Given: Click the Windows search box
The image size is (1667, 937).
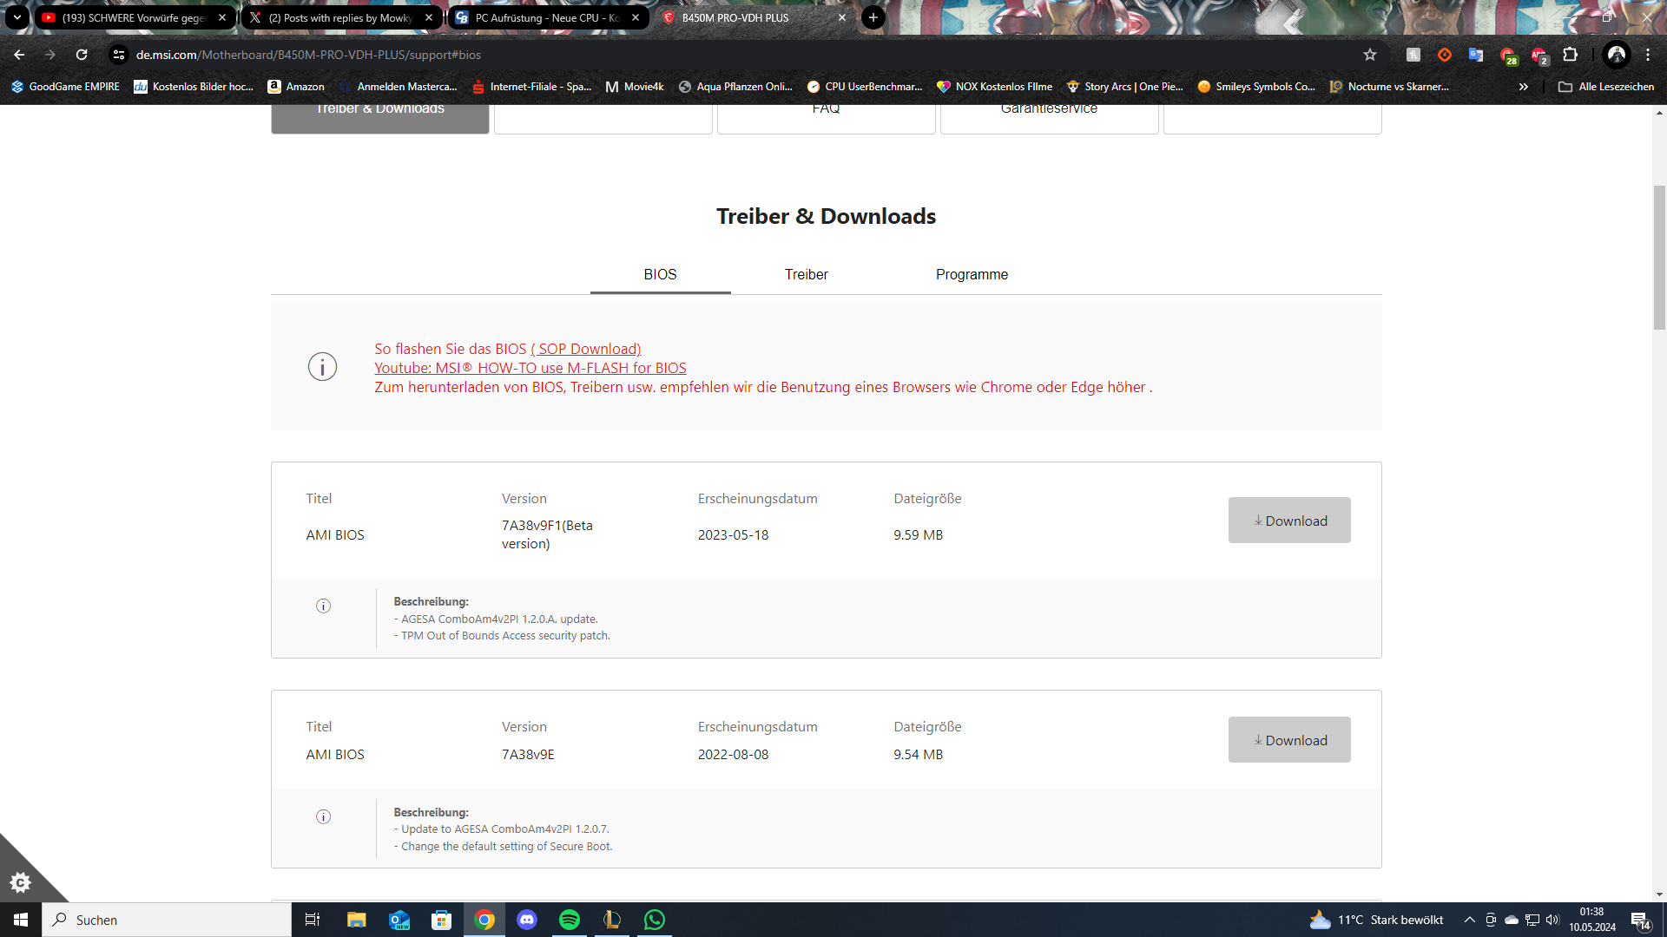Looking at the screenshot, I should click(167, 920).
